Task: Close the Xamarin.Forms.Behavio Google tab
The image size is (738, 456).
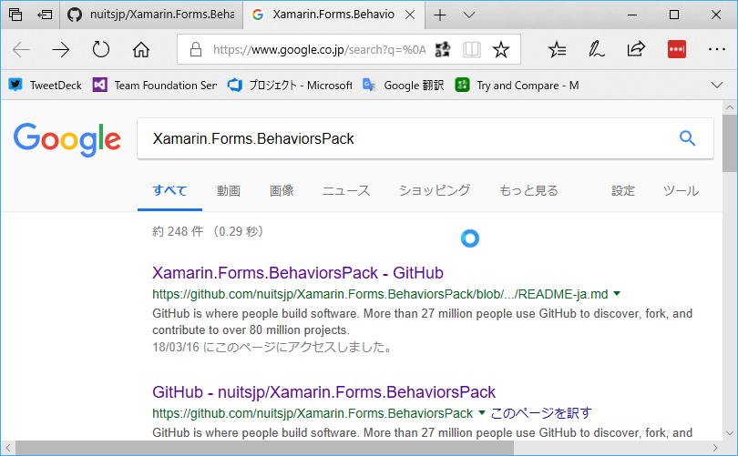Action: point(410,15)
